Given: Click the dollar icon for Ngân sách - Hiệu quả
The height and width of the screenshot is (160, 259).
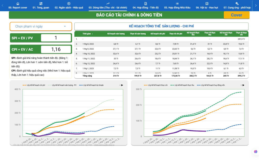Looking at the screenshot, I should point(69,4).
